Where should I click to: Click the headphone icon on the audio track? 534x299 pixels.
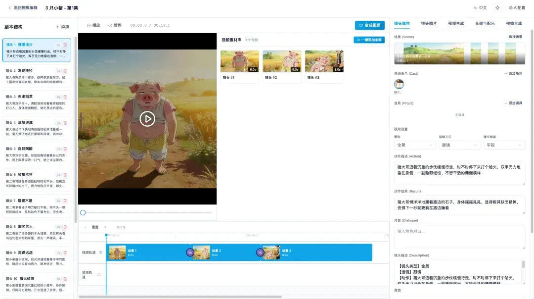pyautogui.click(x=99, y=275)
